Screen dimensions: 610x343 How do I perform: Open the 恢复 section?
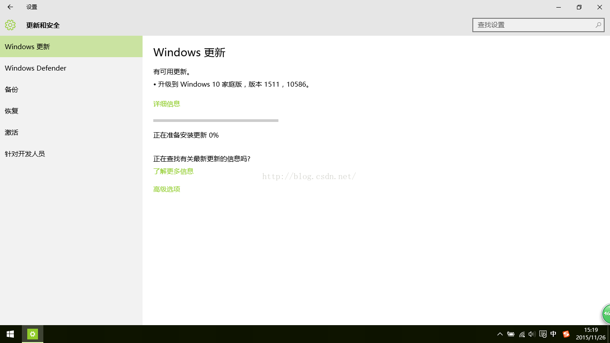71,111
